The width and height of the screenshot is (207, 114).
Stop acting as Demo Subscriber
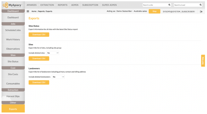coord(154,11)
